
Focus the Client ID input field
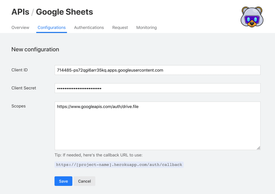pos(157,70)
